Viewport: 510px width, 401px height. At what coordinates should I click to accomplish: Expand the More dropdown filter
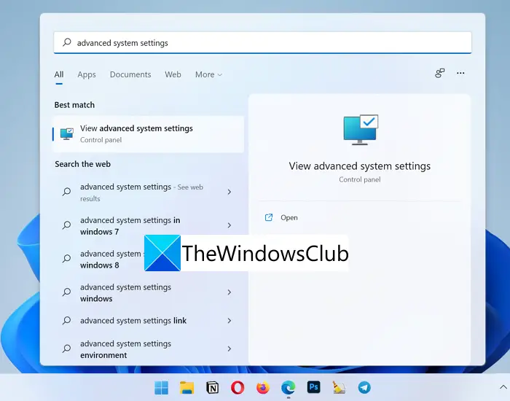208,74
